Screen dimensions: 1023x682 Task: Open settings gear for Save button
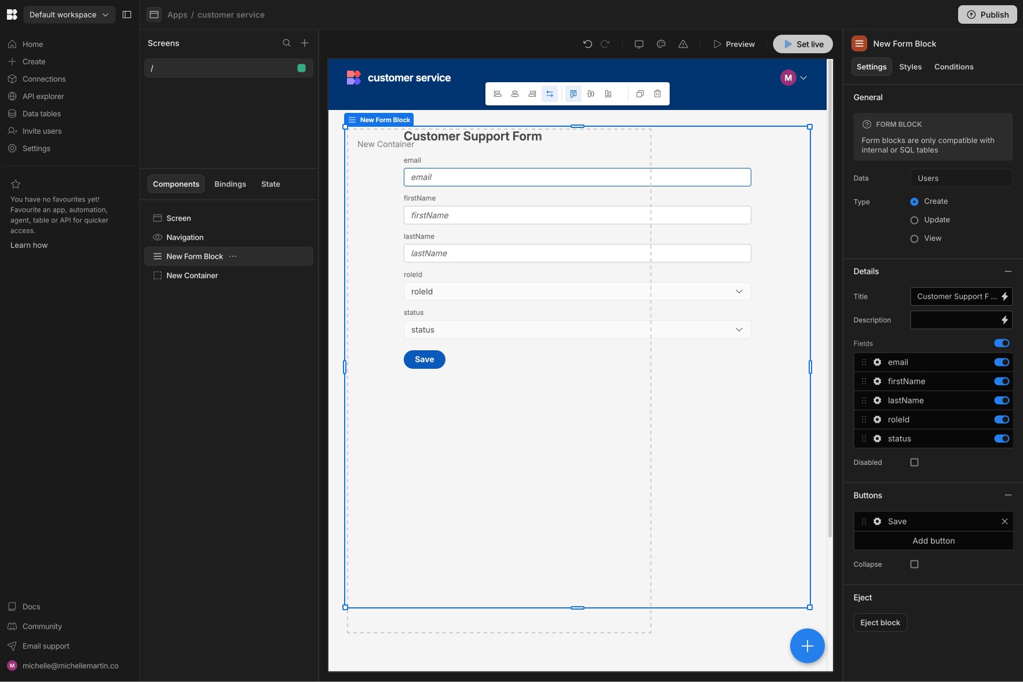[877, 522]
